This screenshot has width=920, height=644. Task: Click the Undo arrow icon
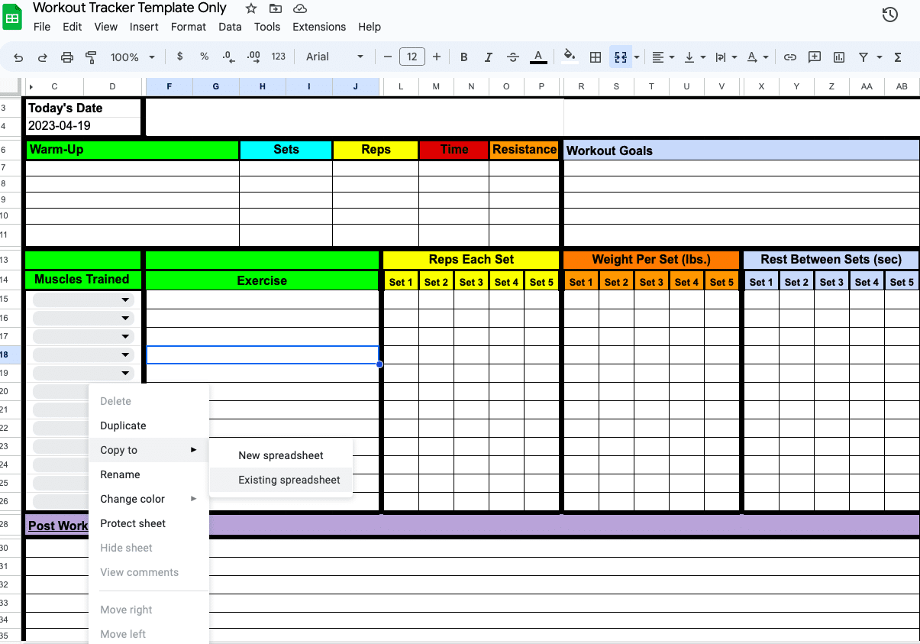tap(18, 57)
